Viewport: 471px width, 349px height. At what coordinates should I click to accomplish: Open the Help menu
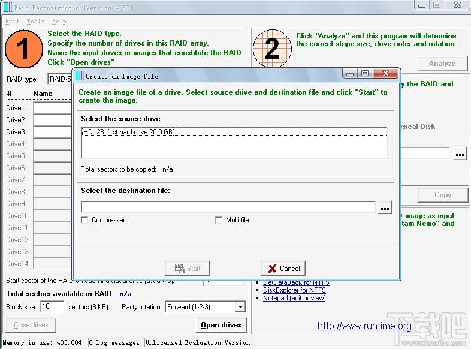[x=58, y=21]
